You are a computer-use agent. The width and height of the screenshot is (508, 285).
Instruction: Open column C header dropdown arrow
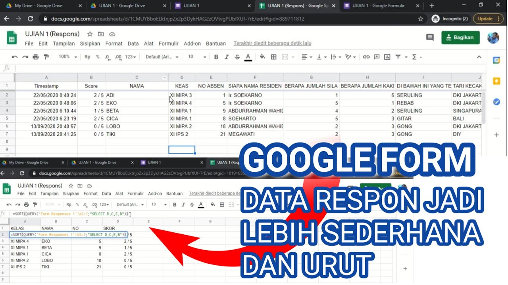coord(165,78)
